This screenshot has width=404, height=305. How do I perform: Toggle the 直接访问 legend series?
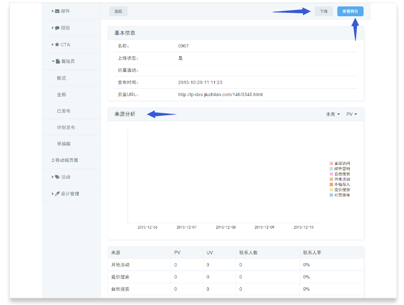342,163
